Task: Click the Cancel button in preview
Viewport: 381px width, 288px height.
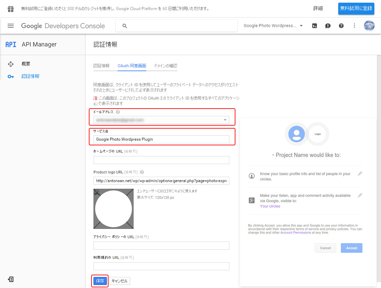Action: pyautogui.click(x=325, y=248)
